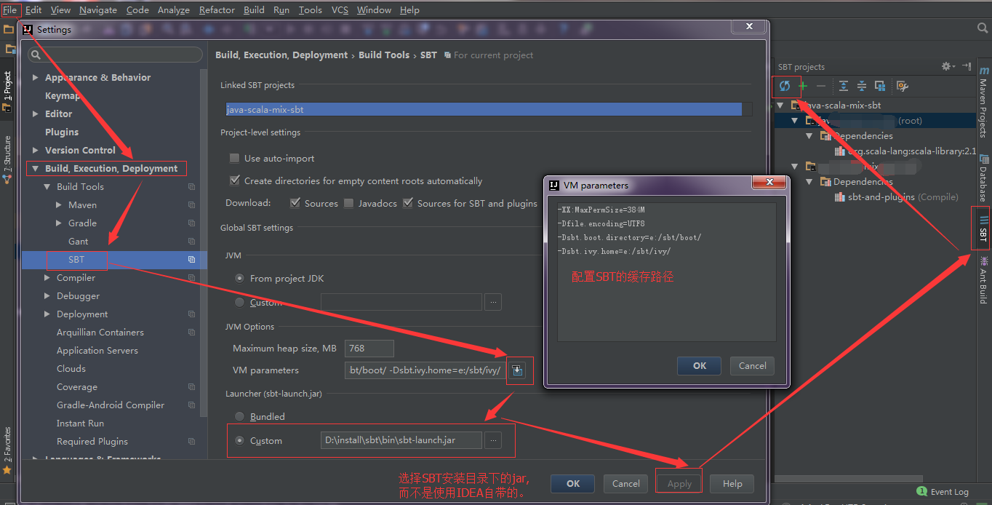Collapse all nodes in SBT projects toolbar
992x505 pixels.
pyautogui.click(x=862, y=86)
